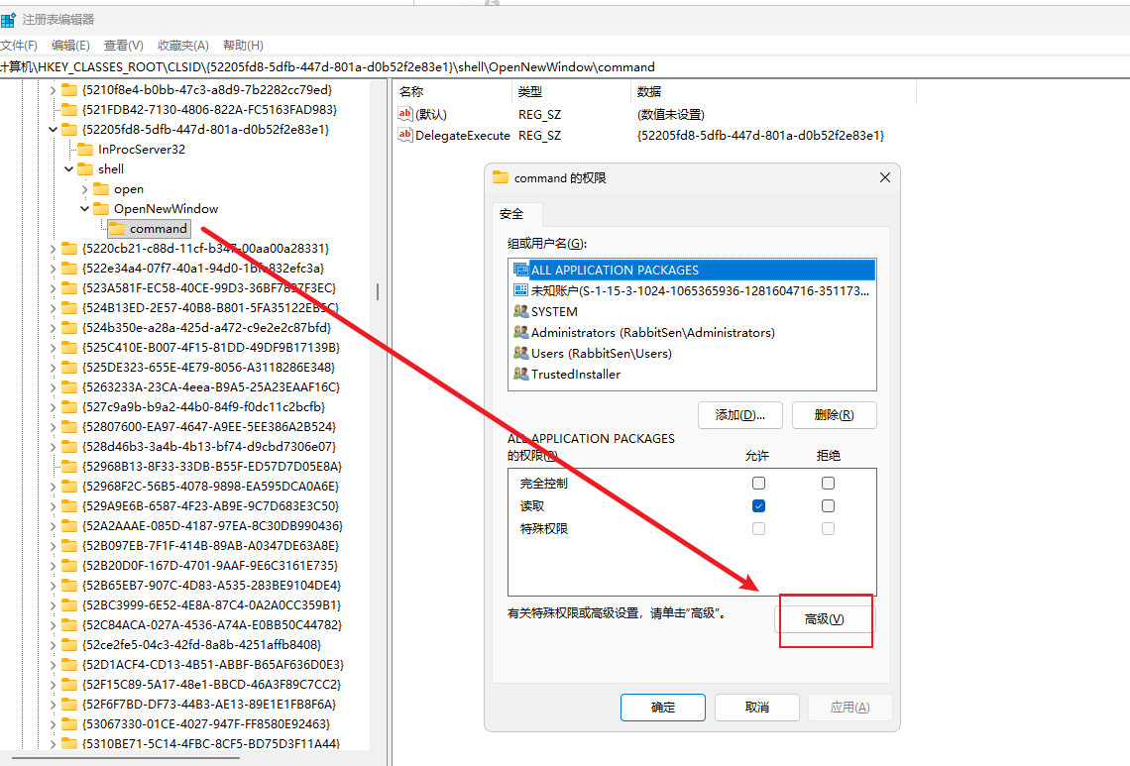Click folder icon of {5210f8e4-b0bb-47c3-a8d9-7b2282cc79ed}
Viewport: 1130px width, 766px height.
(69, 89)
